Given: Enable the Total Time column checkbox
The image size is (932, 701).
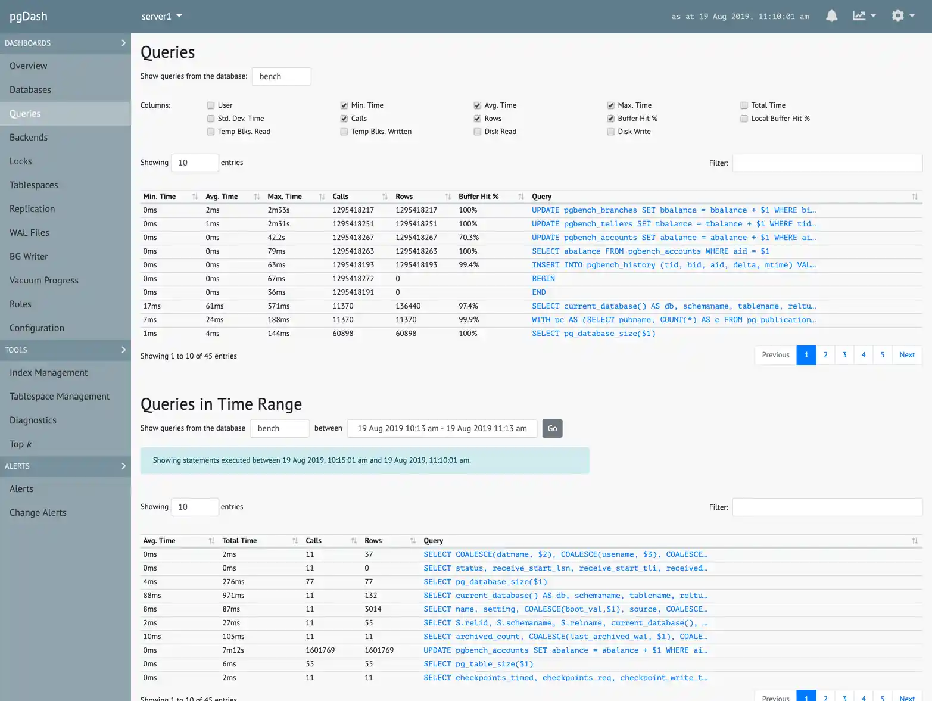Looking at the screenshot, I should (744, 105).
